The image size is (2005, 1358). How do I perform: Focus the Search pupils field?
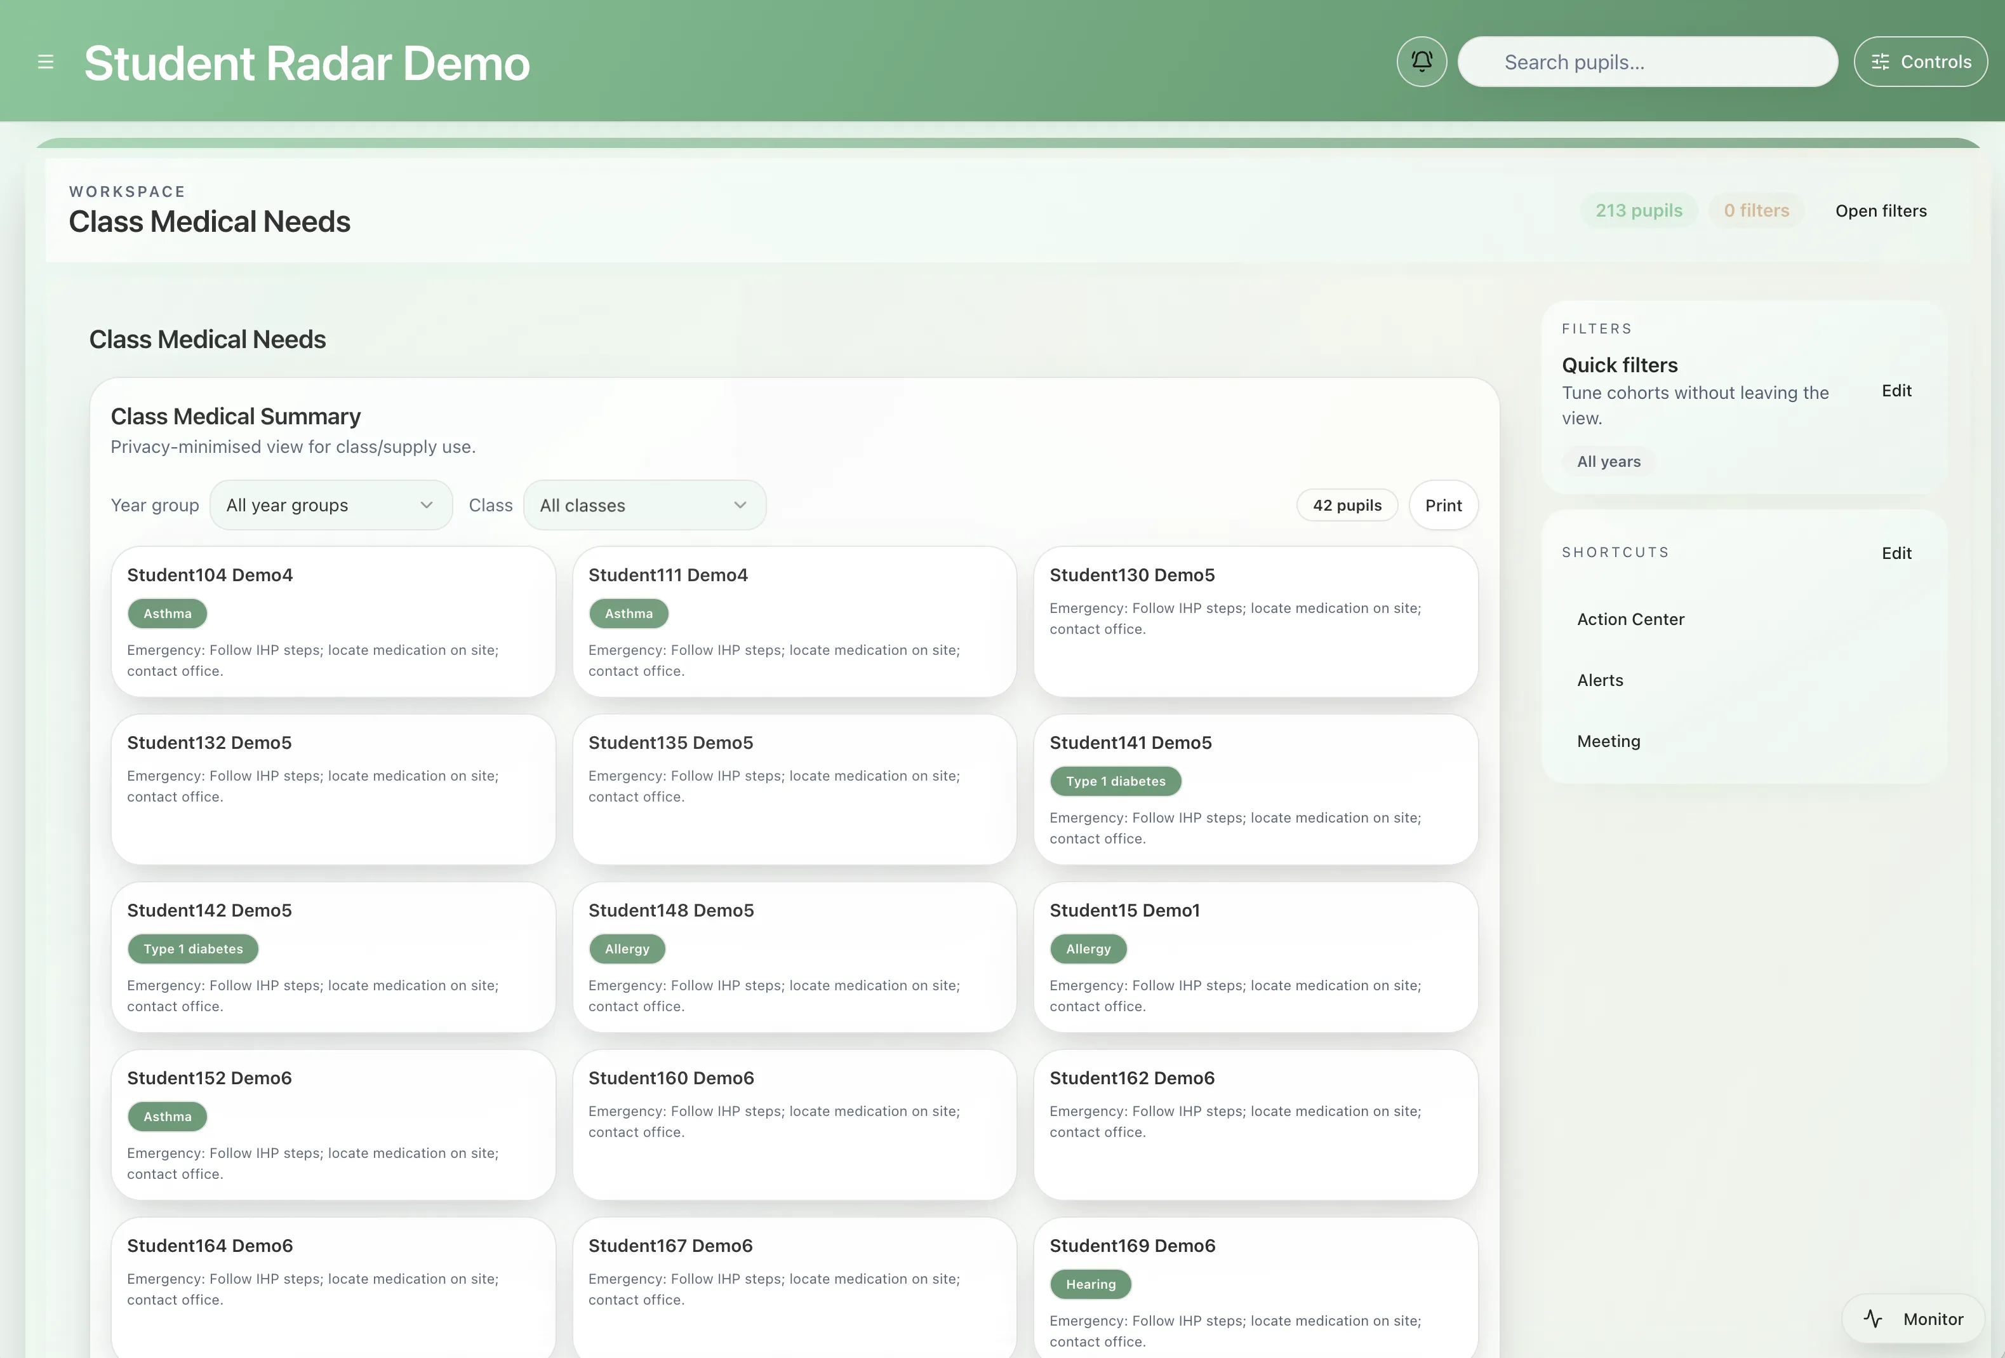1646,62
